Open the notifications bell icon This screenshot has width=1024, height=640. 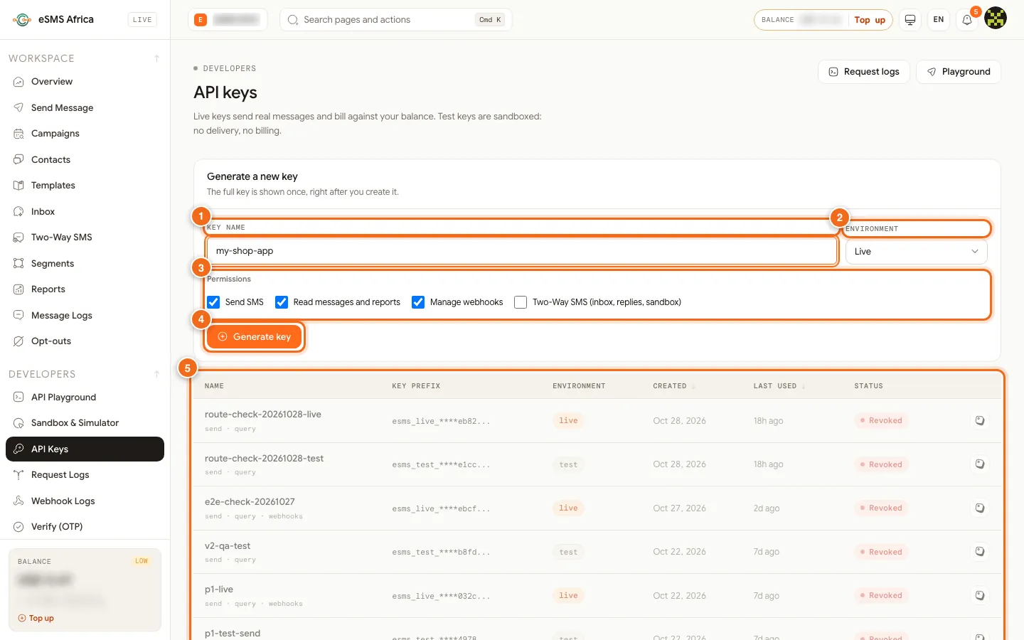pos(967,20)
